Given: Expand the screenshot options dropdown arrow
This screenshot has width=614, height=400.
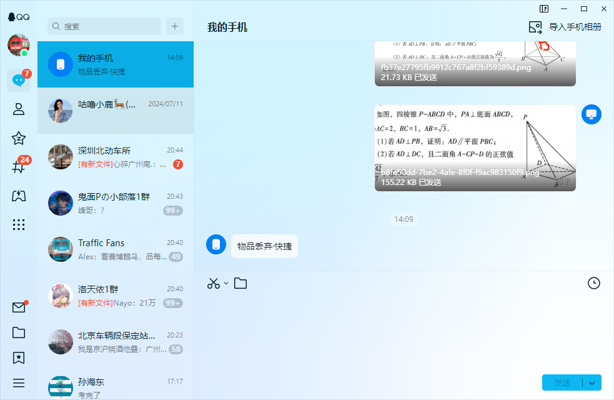Looking at the screenshot, I should pyautogui.click(x=226, y=283).
